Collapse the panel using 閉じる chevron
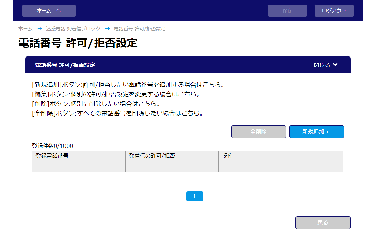 (x=326, y=65)
